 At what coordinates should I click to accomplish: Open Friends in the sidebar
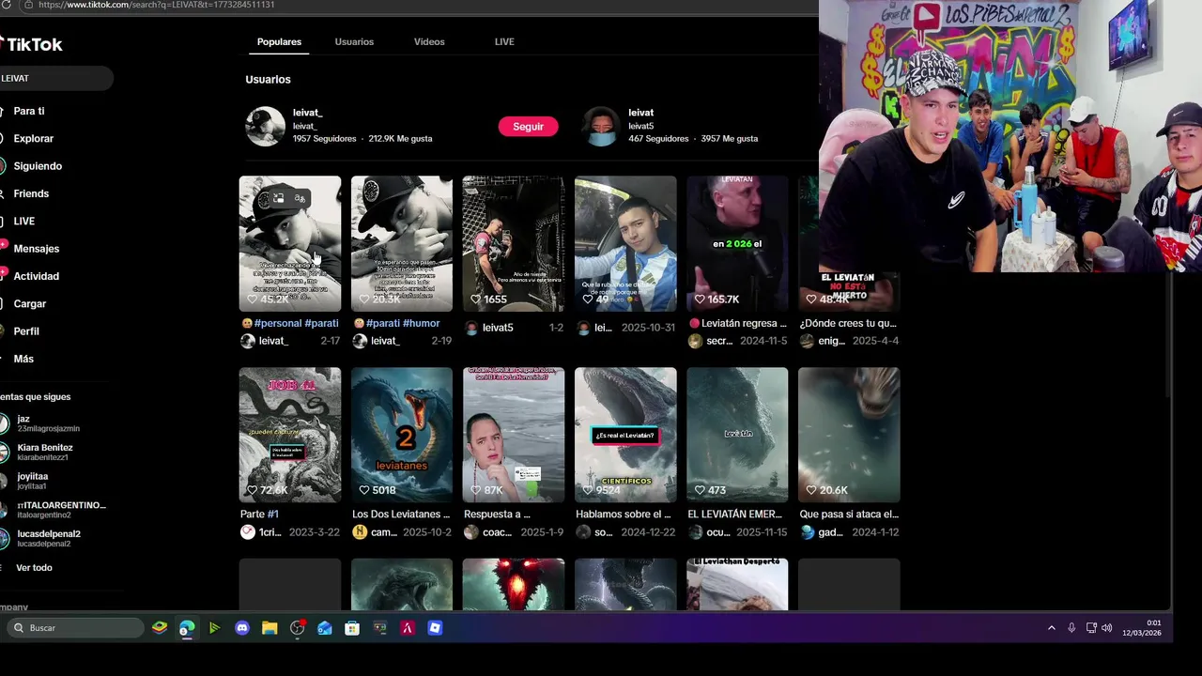pyautogui.click(x=31, y=193)
